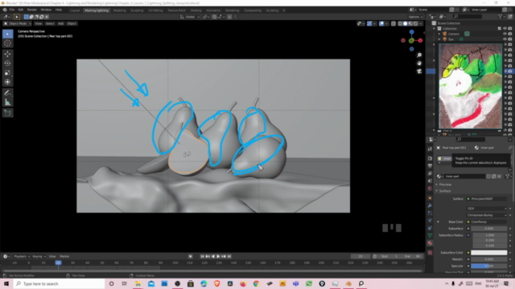Open the Output properties tab
Image resolution: width=515 pixels, height=289 pixels.
pos(430,166)
